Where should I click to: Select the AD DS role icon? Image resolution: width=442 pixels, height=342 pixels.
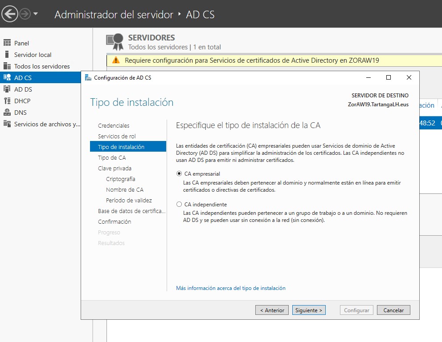7,89
